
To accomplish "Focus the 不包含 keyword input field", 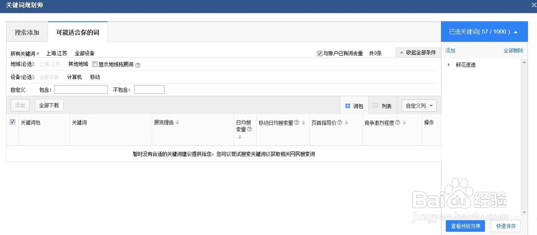I will click(x=149, y=90).
